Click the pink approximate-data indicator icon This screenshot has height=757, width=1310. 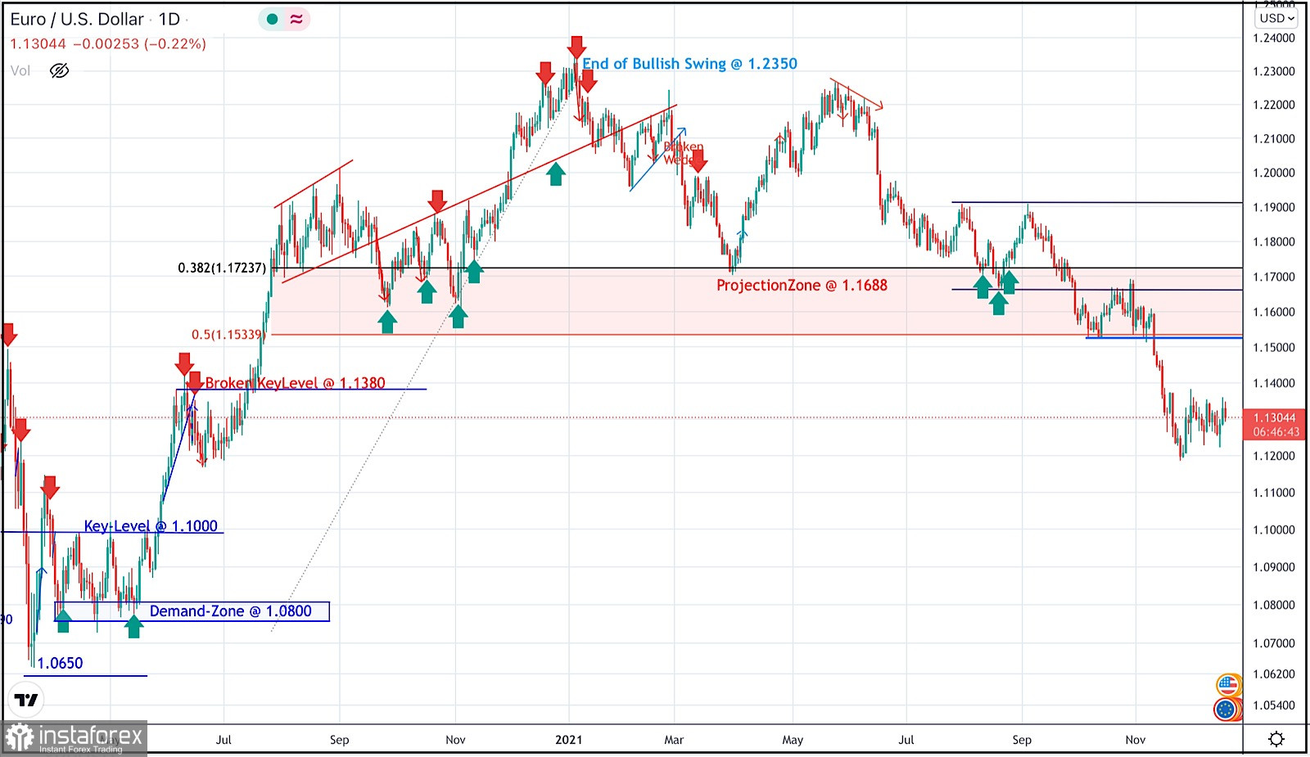point(296,20)
